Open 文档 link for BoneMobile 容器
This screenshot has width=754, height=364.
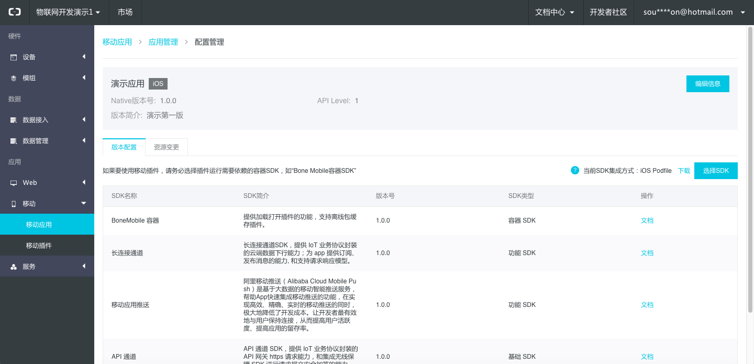(x=647, y=220)
